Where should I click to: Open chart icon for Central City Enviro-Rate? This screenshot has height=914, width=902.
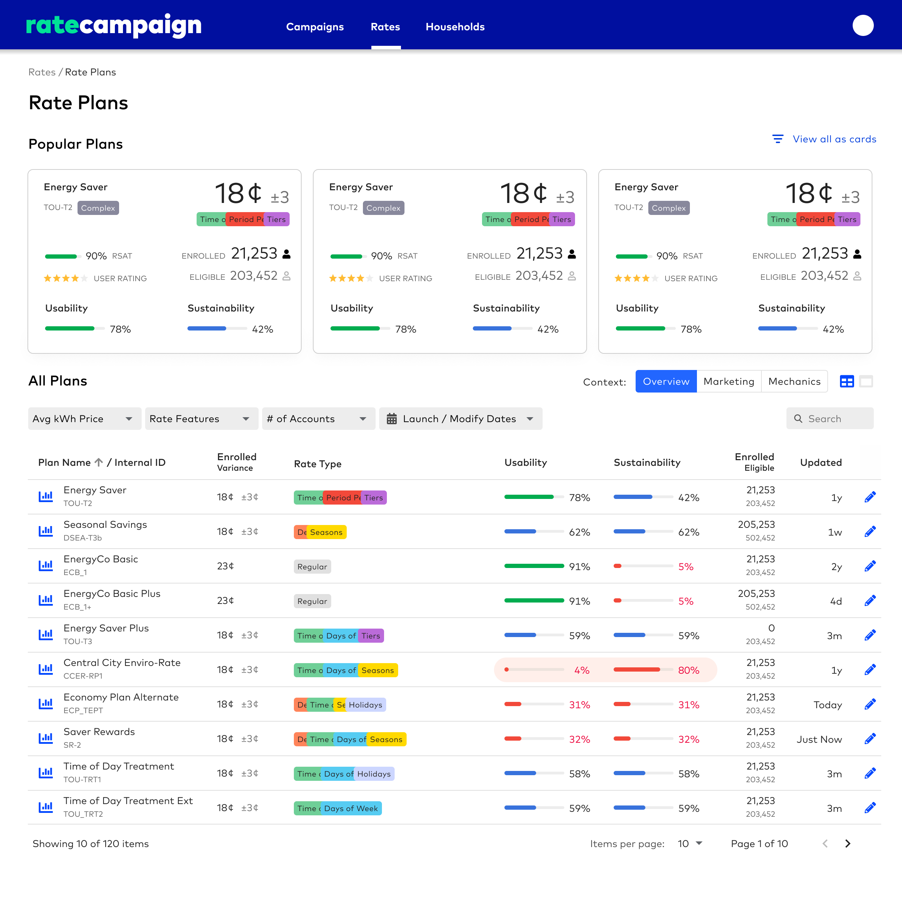click(x=45, y=669)
